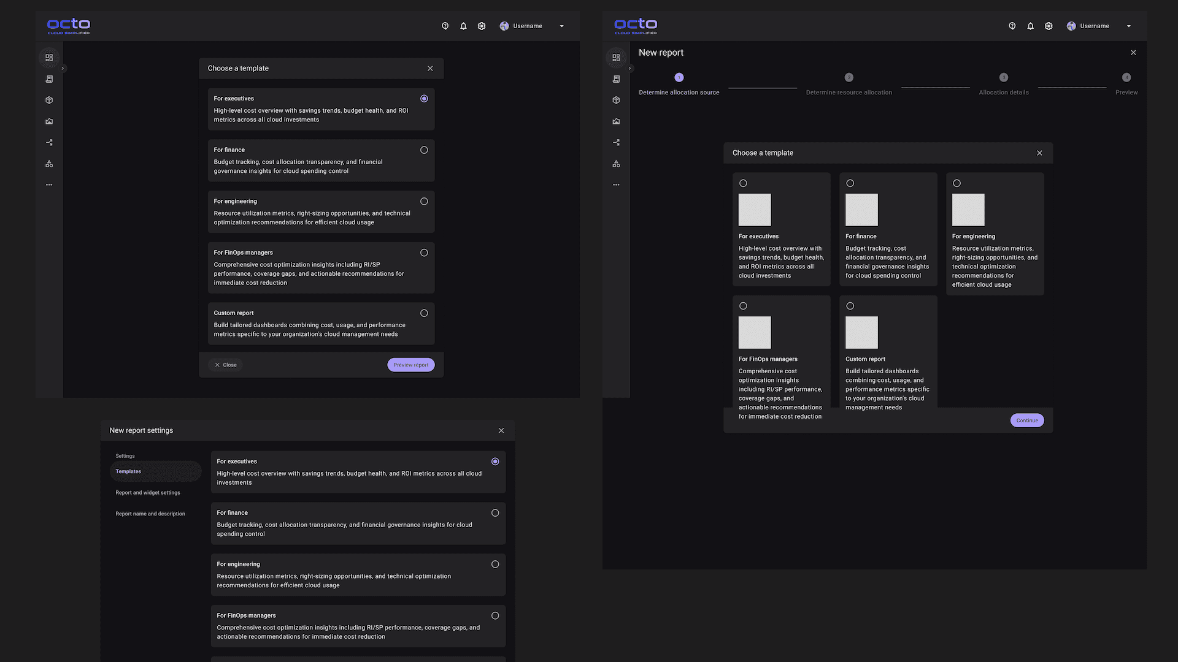Click Determine resource allocation step circle
This screenshot has height=662, width=1178.
pyautogui.click(x=849, y=78)
